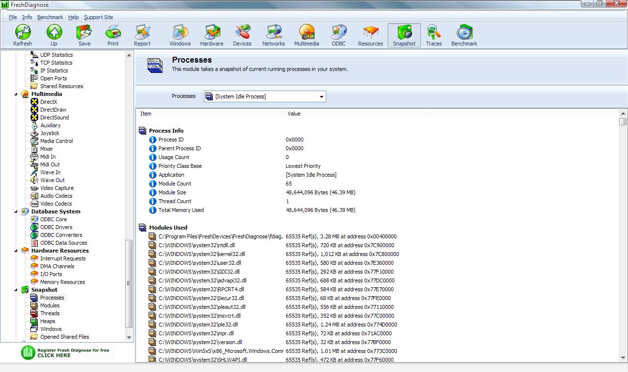
Task: Click the Refresh toolbar icon
Action: point(23,35)
